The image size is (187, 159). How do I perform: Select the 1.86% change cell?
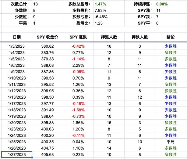tap(78, 123)
